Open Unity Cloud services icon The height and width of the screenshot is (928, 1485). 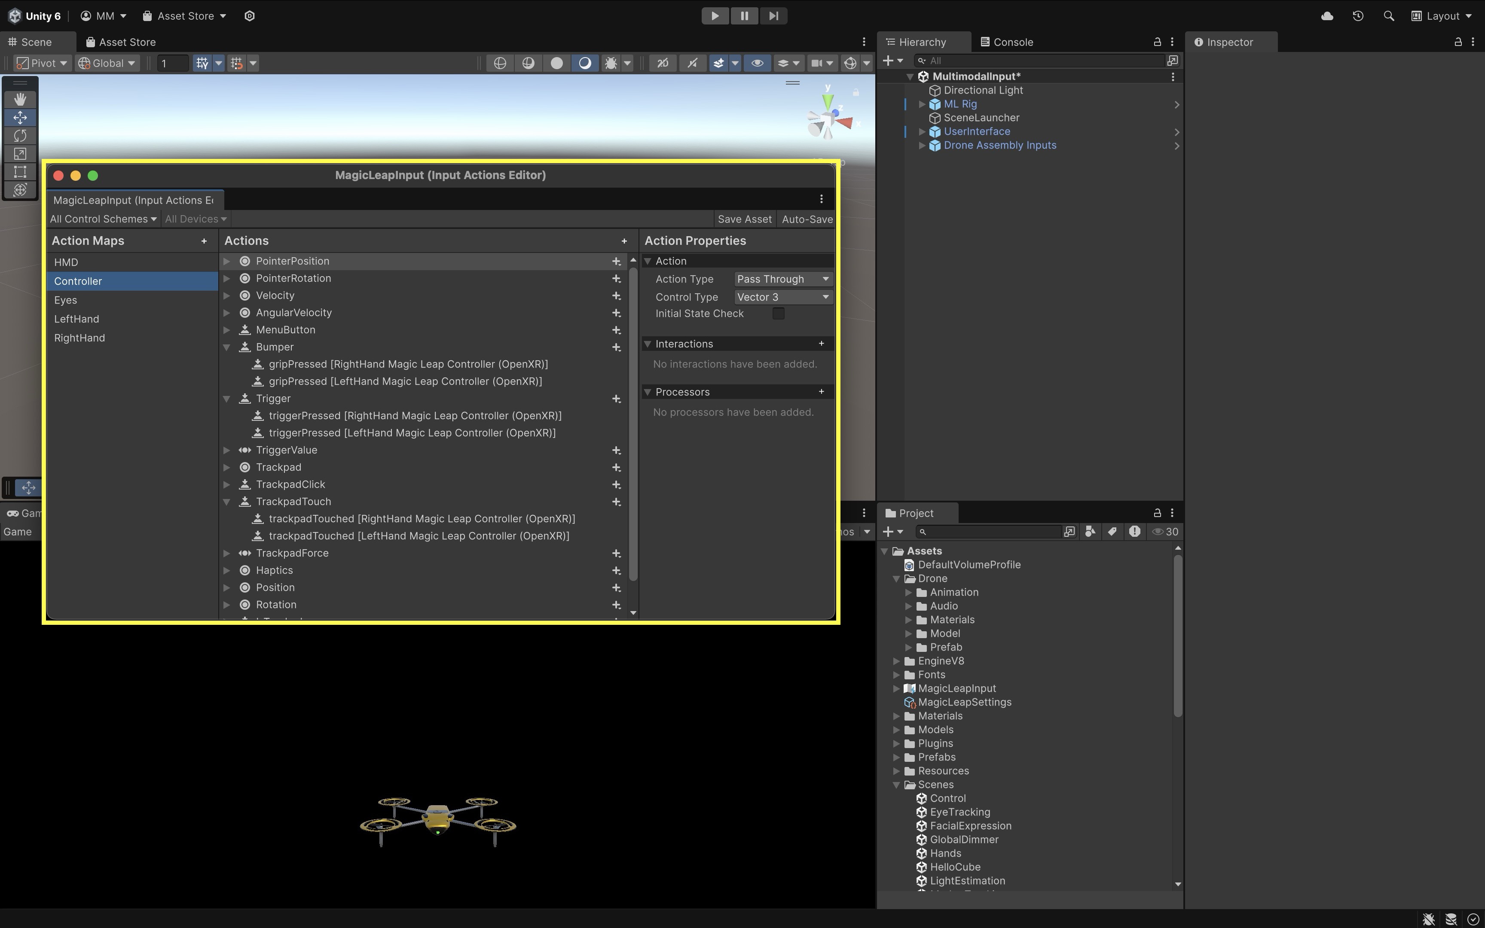[1326, 16]
